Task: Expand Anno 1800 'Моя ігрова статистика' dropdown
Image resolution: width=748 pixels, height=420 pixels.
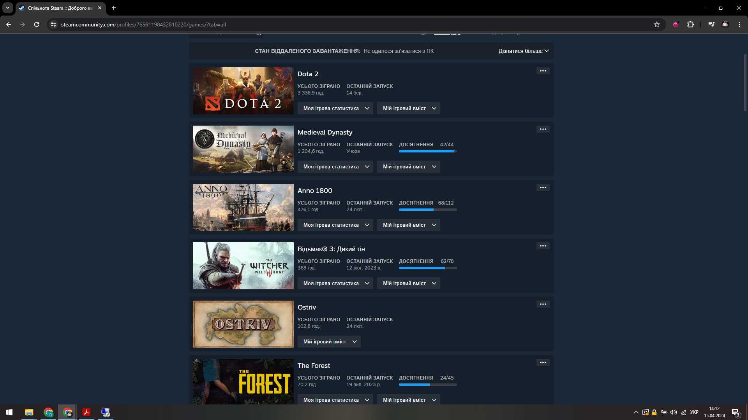Action: click(x=335, y=225)
